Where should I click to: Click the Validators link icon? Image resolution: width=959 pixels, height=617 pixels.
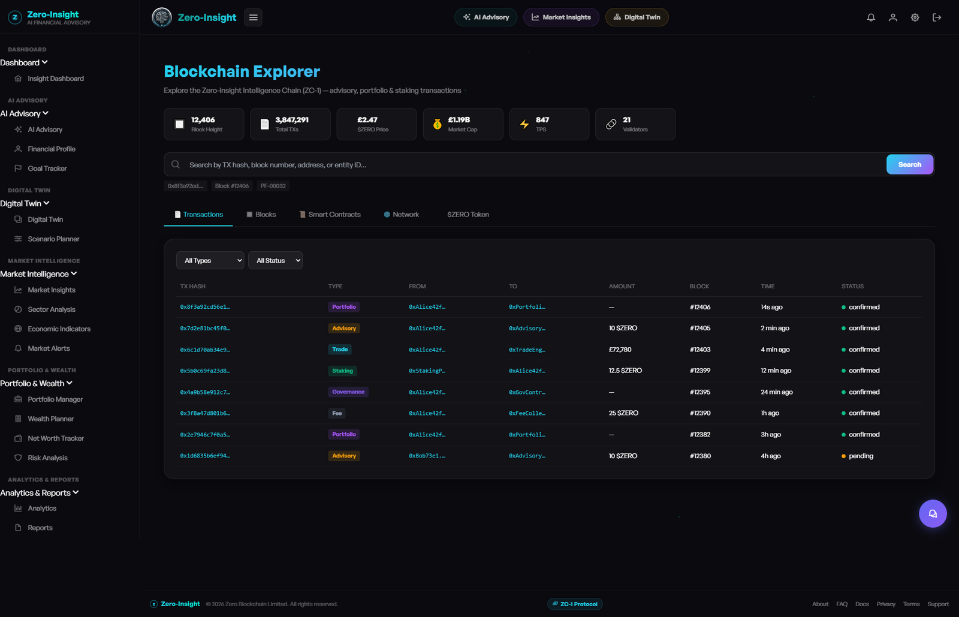point(611,124)
